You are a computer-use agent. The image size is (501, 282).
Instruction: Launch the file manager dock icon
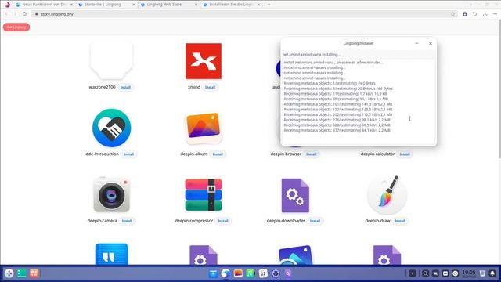click(213, 273)
